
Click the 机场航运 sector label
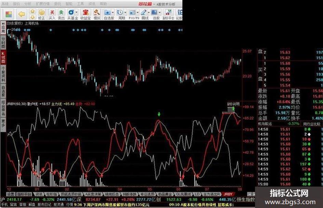click(x=265, y=124)
